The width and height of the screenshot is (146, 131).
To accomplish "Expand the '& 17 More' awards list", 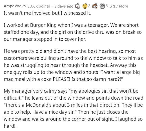I will click(x=119, y=6).
